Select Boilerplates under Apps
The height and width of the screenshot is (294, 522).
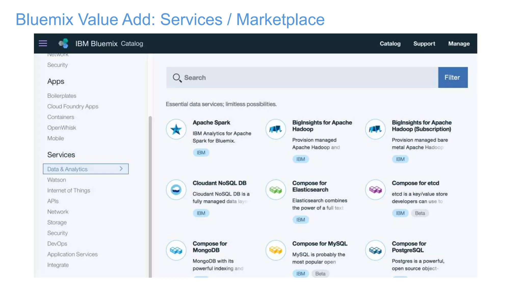(62, 96)
